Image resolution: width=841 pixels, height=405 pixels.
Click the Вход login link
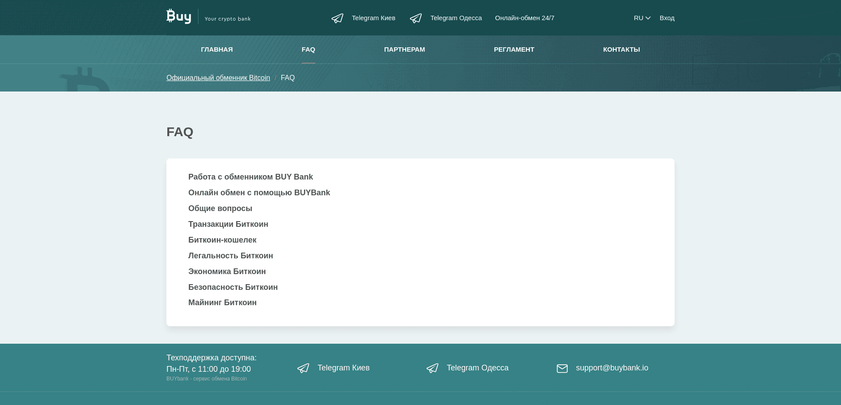click(667, 18)
